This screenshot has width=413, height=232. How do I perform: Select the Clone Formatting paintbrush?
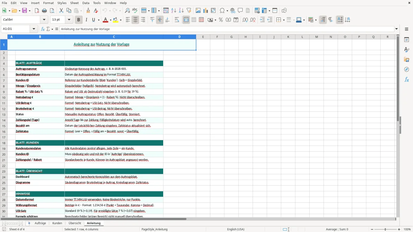click(88, 11)
